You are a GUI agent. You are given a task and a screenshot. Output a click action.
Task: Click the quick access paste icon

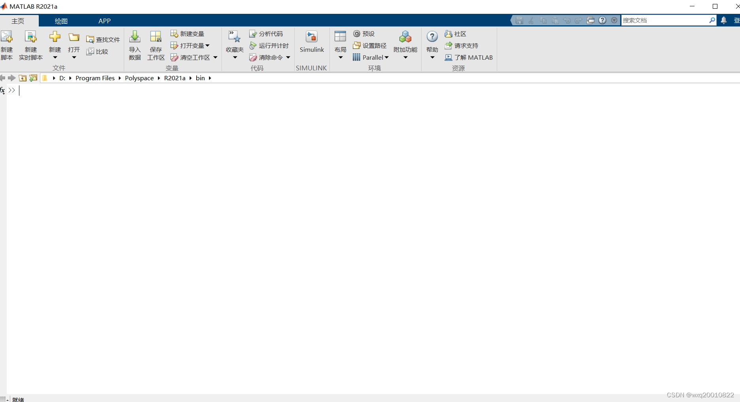pyautogui.click(x=555, y=20)
